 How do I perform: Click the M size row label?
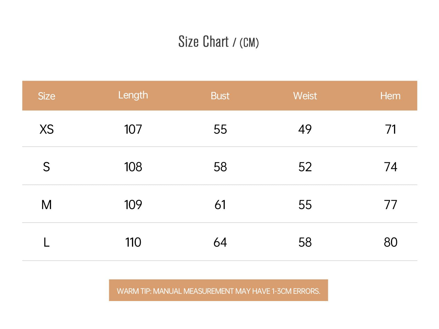click(x=47, y=205)
